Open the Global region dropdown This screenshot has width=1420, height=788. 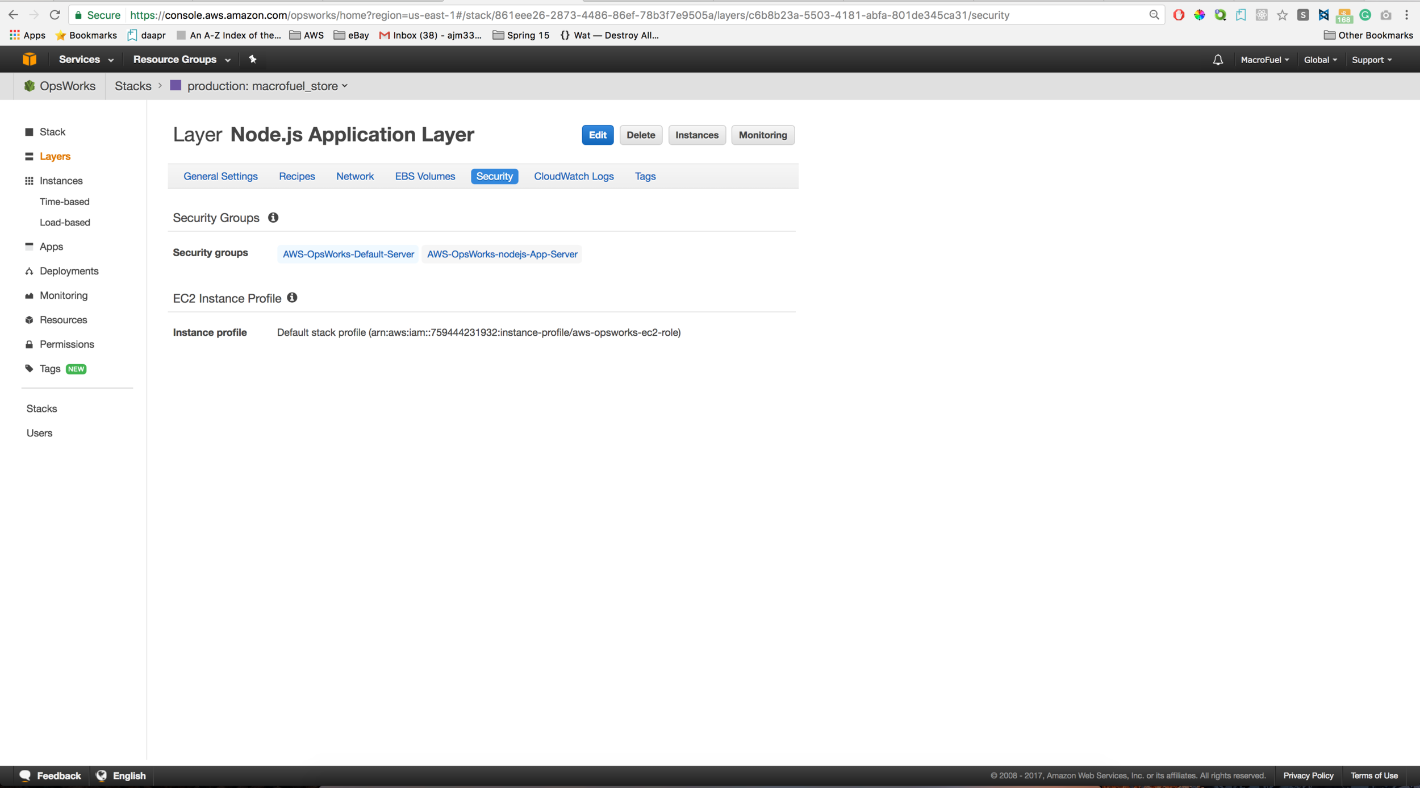[1321, 60]
